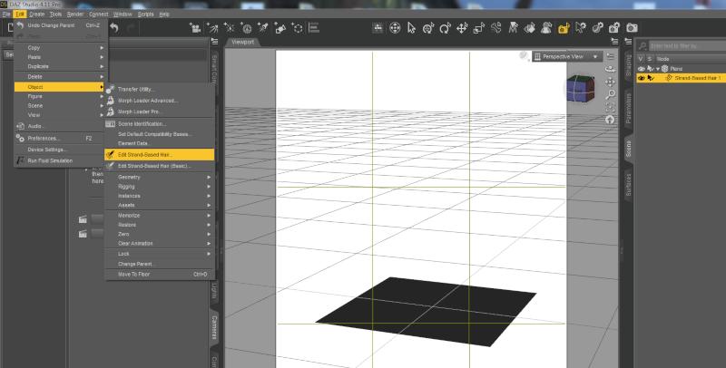Open the Perspective View dropdown

[x=566, y=56]
